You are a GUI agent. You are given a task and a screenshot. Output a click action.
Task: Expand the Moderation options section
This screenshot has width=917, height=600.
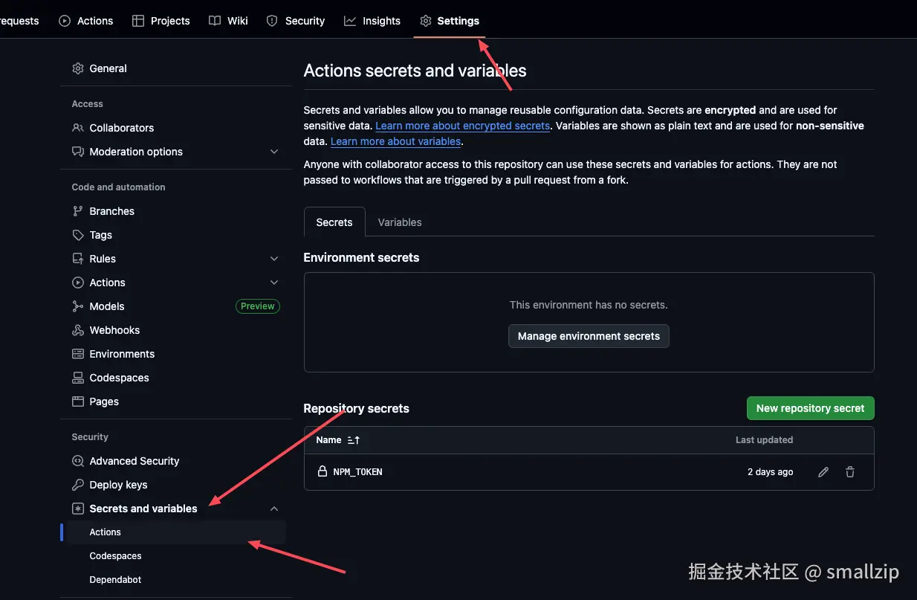coord(274,152)
